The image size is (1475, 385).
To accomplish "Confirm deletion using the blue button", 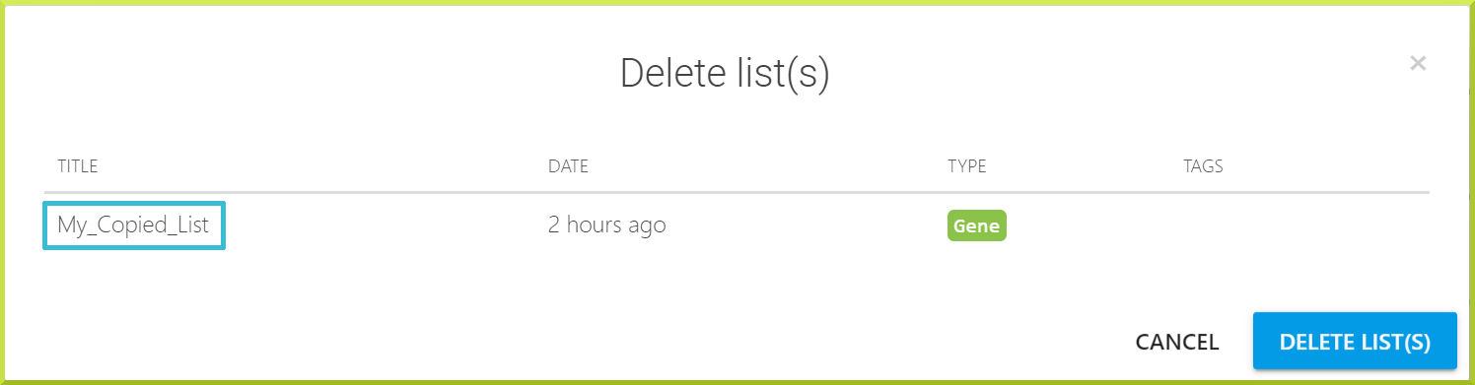I will click(1355, 342).
